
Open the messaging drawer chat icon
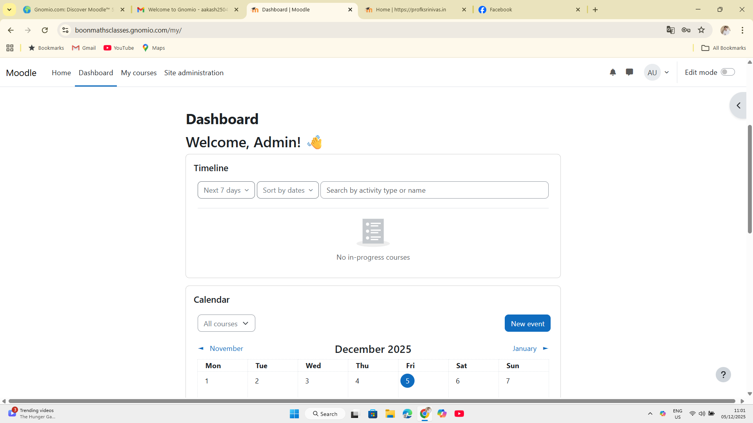coord(629,72)
